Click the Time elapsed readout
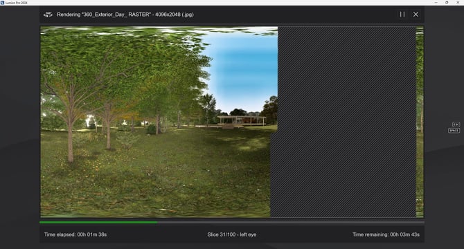This screenshot has height=249, width=464. coord(75,234)
